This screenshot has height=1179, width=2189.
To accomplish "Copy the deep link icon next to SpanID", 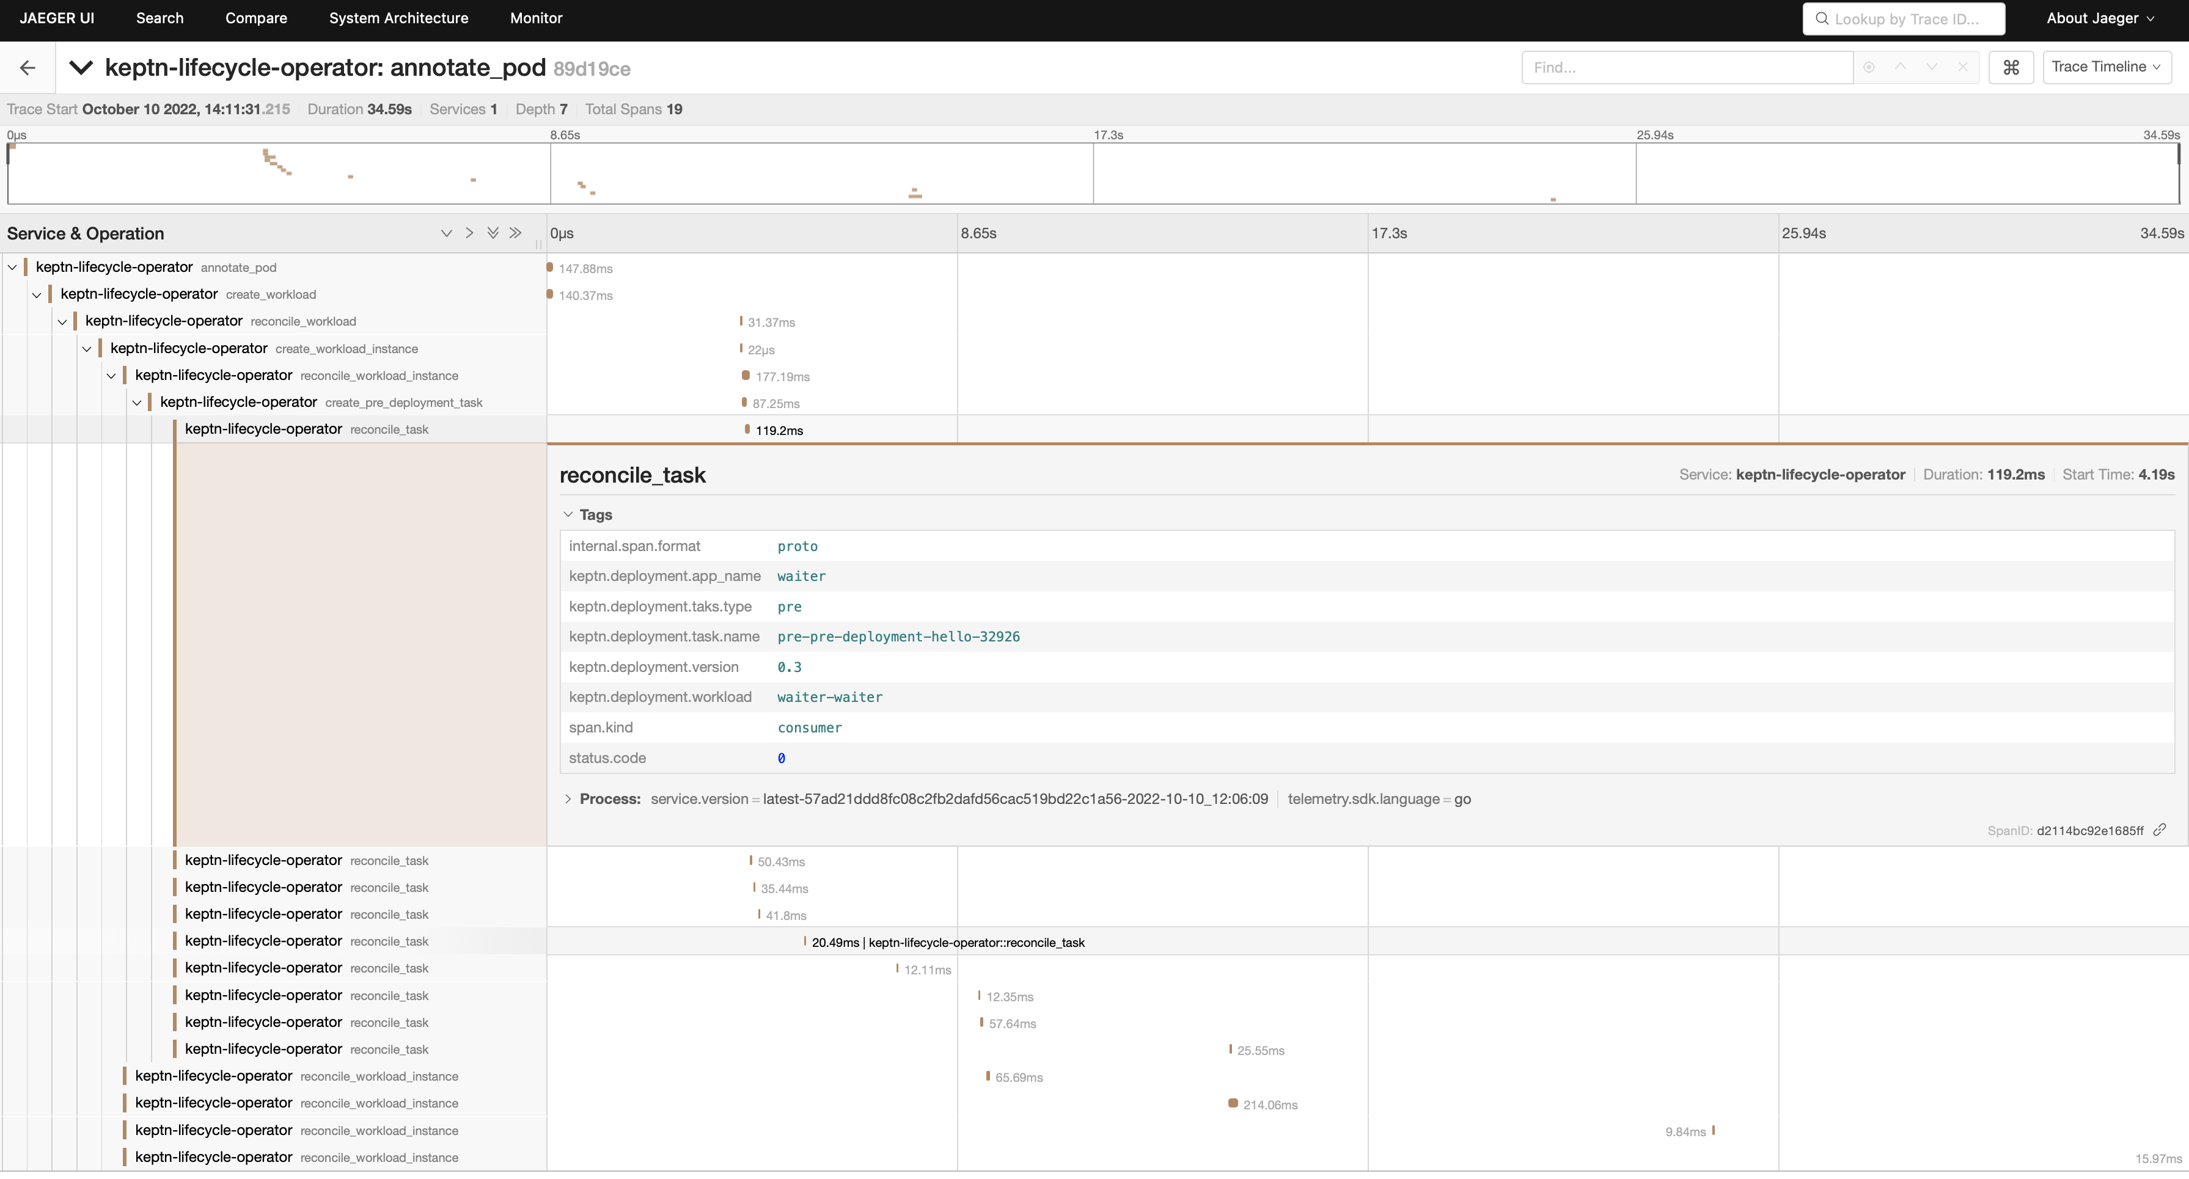I will pos(2159,830).
